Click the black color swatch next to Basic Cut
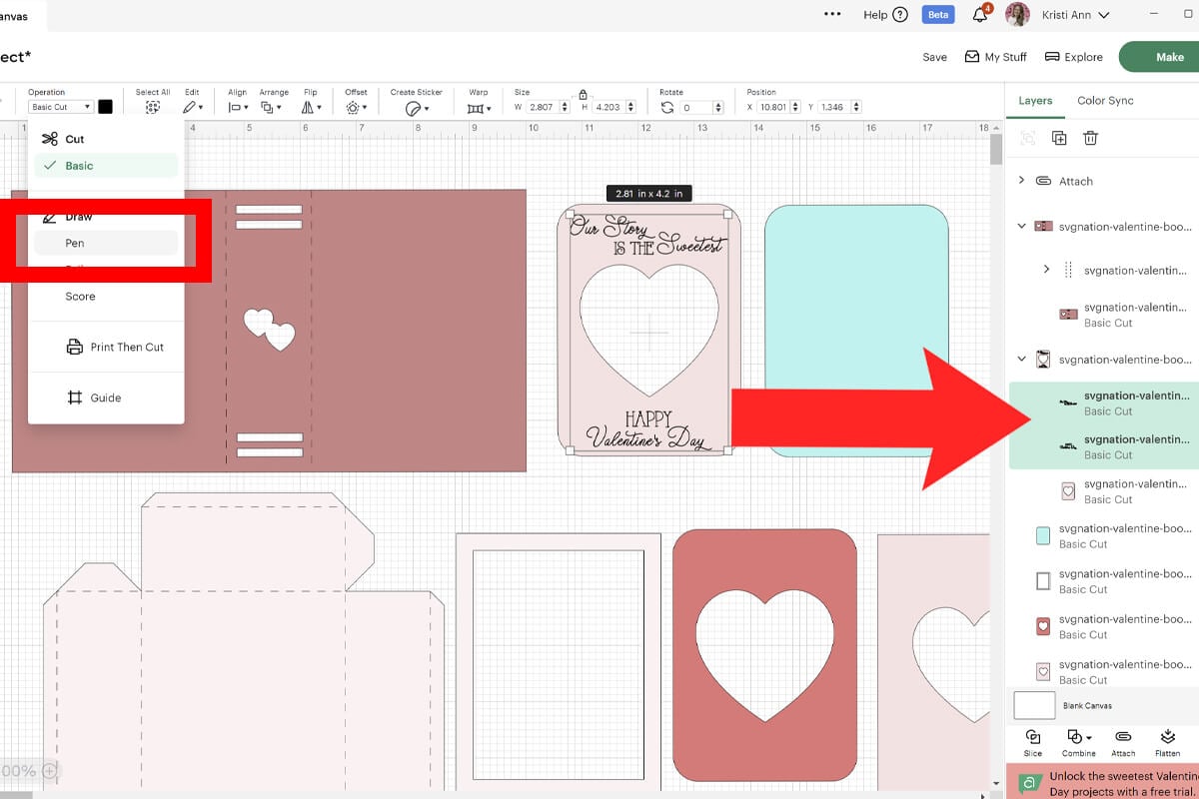This screenshot has width=1199, height=799. click(106, 105)
